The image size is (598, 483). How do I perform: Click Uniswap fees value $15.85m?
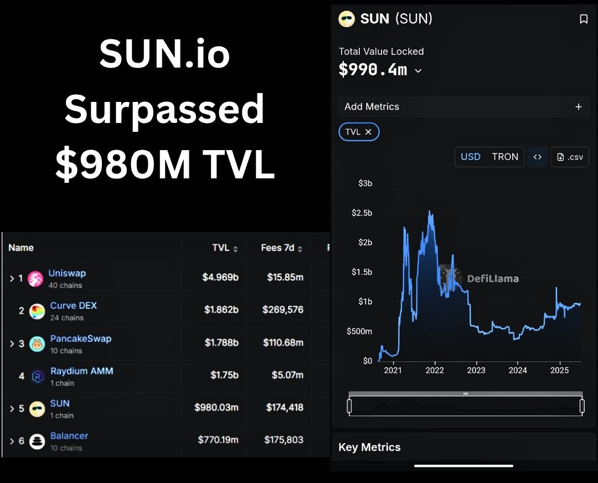pos(285,278)
